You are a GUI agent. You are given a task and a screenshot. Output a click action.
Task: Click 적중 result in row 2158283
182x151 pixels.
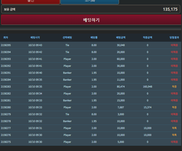tap(174, 87)
